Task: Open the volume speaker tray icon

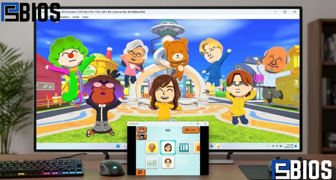Action: [x=277, y=146]
